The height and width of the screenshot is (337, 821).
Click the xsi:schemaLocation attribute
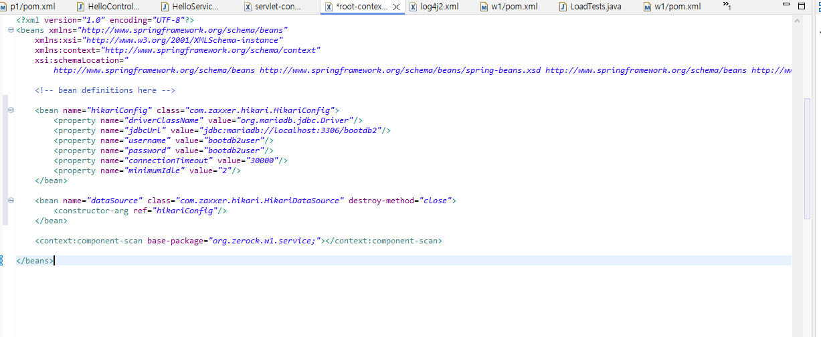coord(81,60)
